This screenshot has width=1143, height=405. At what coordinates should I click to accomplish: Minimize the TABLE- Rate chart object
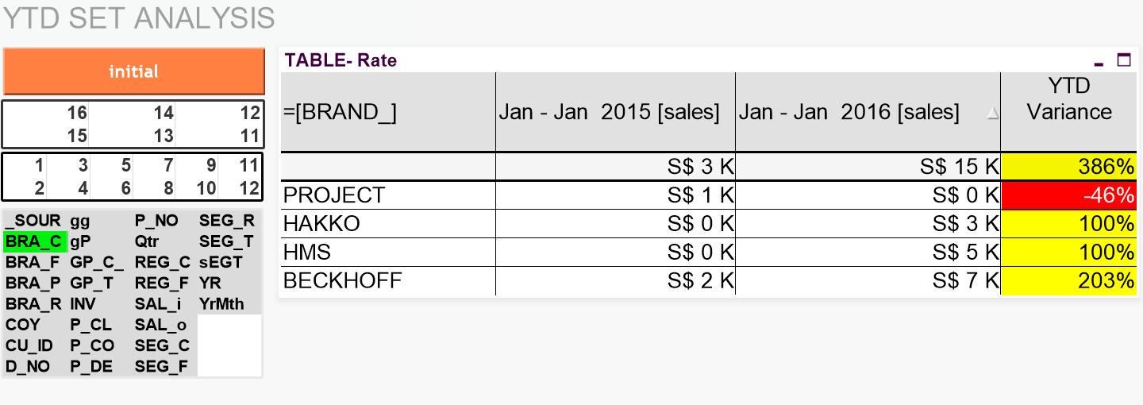coord(1099,61)
